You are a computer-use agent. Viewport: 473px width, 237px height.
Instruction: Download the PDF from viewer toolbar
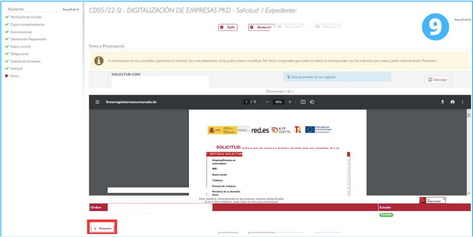[443, 102]
